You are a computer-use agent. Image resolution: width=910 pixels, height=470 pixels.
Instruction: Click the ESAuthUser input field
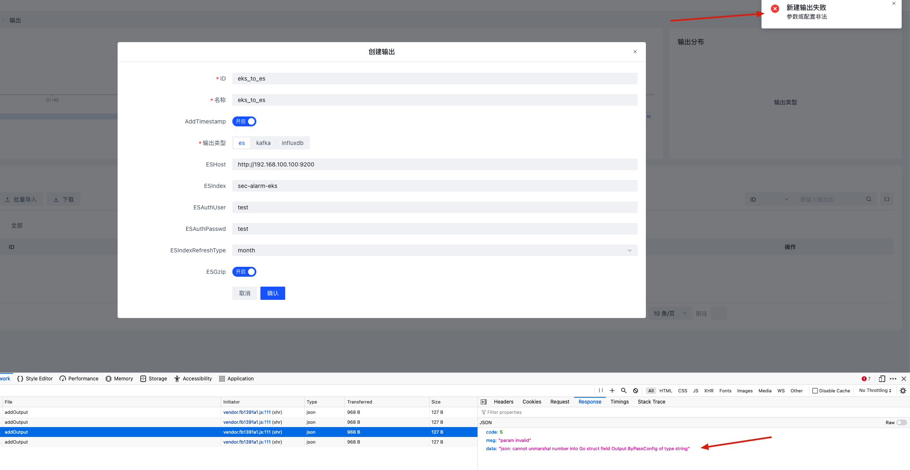tap(435, 207)
